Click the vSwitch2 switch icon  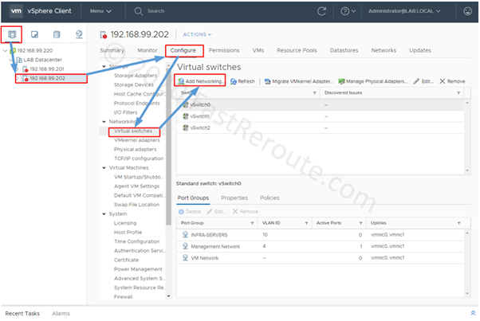tap(186, 127)
